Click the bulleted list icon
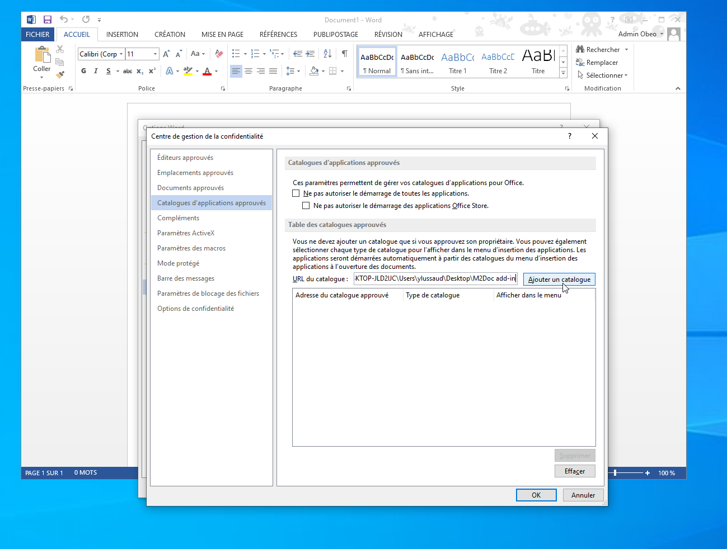This screenshot has width=727, height=549. coord(236,54)
